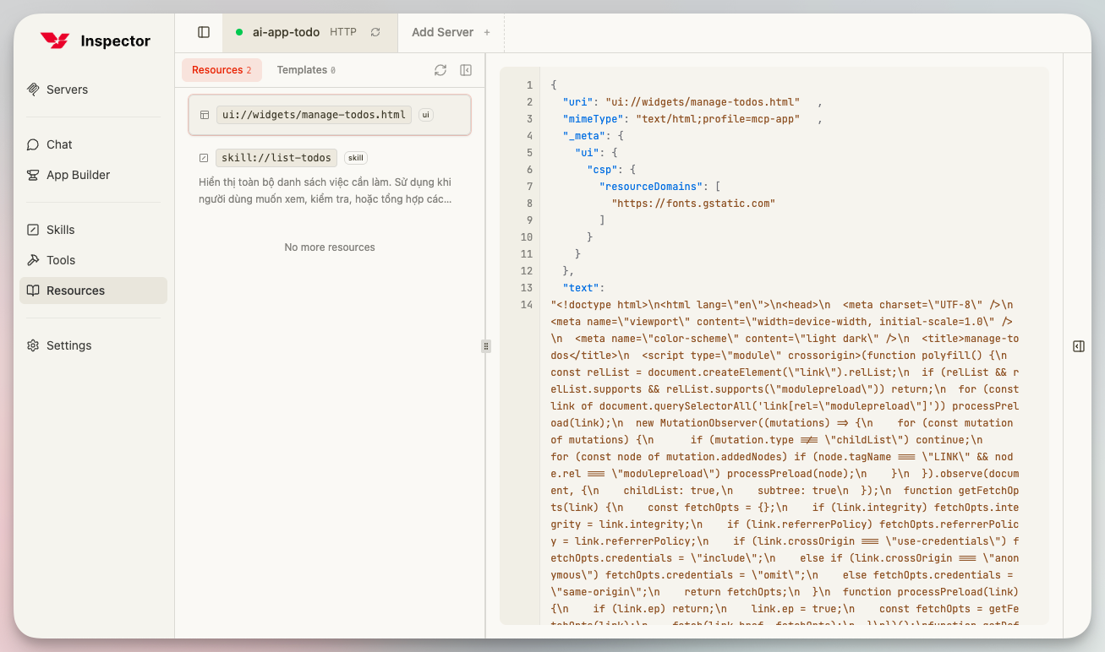
Task: Collapse the resources list panel
Action: point(466,70)
